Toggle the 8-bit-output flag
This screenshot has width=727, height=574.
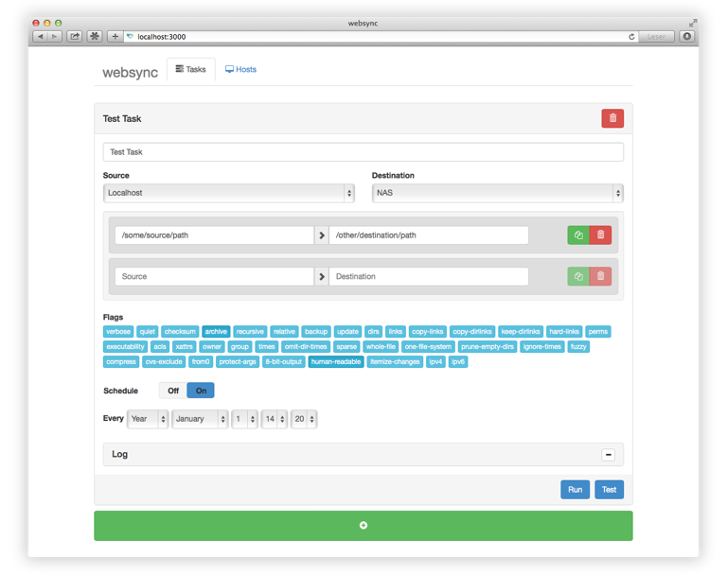(283, 361)
